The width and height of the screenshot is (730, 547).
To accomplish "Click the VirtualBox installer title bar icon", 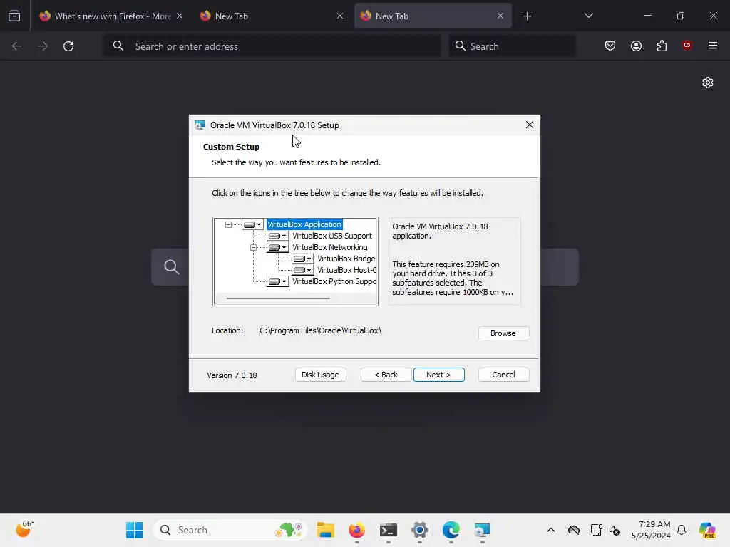I will pos(200,125).
